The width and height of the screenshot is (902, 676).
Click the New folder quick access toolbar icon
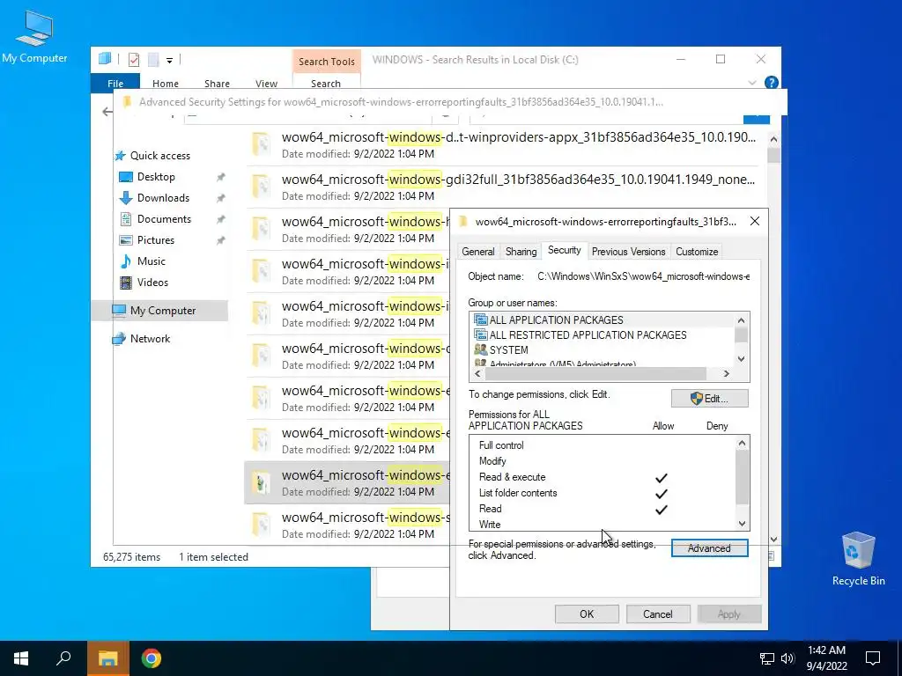point(153,59)
